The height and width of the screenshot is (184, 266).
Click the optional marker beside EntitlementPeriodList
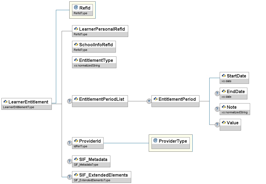coord(70,101)
